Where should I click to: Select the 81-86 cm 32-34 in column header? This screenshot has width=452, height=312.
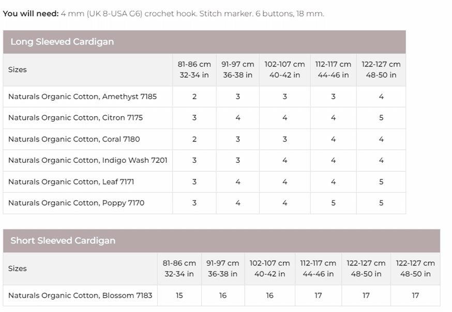[x=194, y=70]
